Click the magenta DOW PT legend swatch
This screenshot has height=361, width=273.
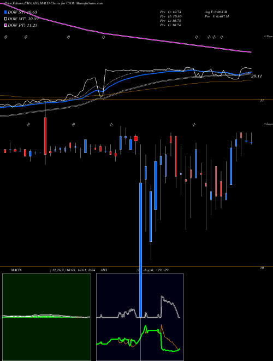[5, 25]
